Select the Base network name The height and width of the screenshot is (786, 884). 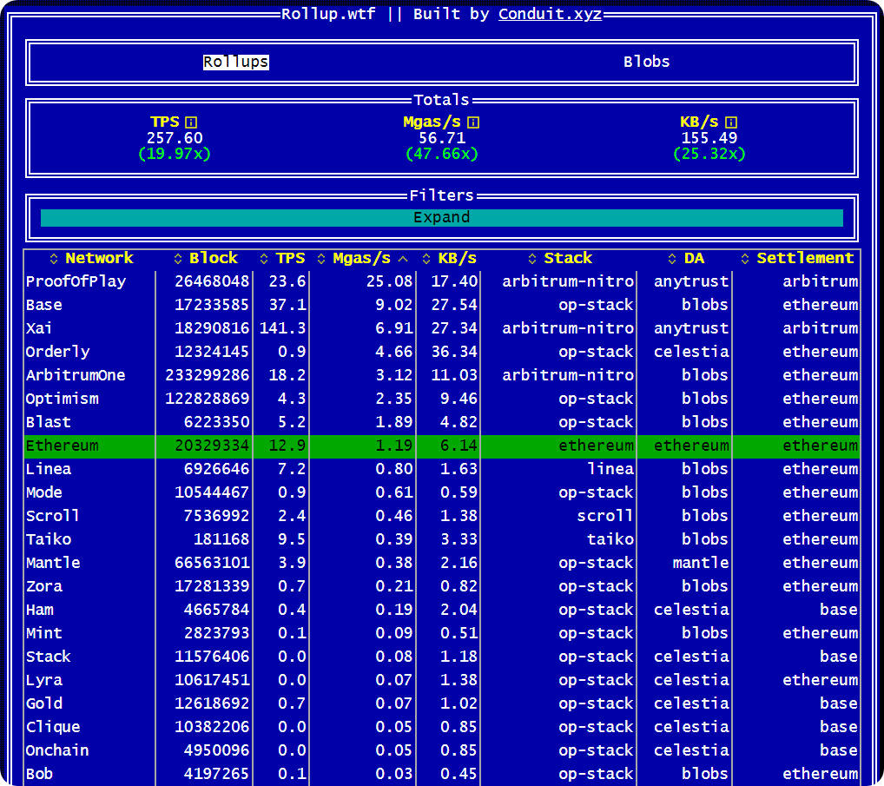coord(44,305)
